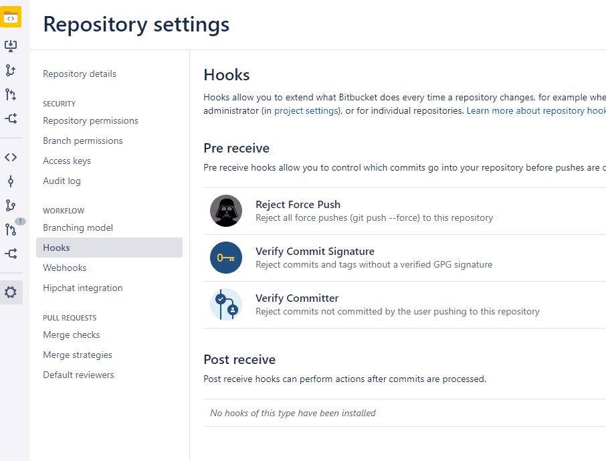Open pull requests icon showing badge 1

point(10,229)
